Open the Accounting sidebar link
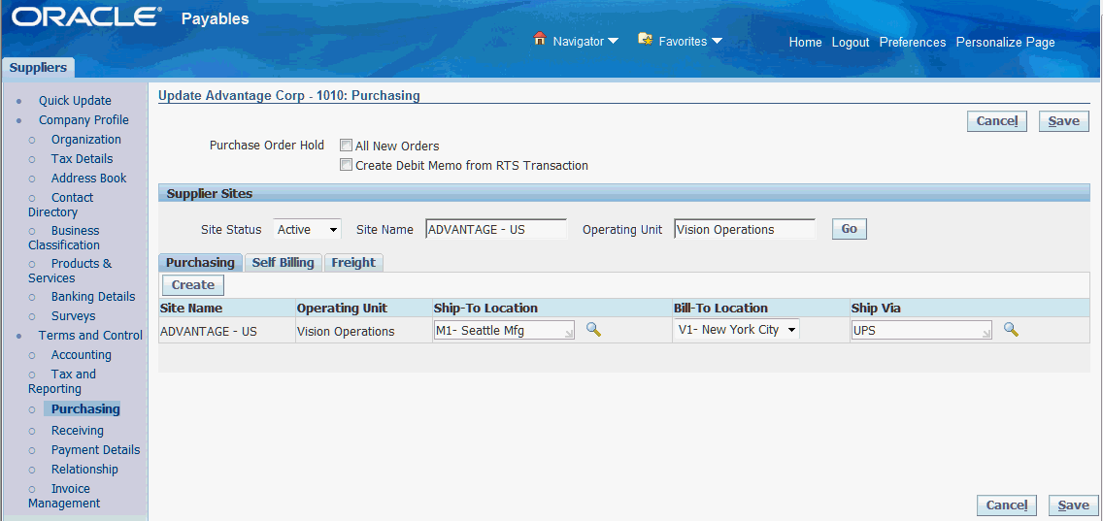 (x=81, y=355)
